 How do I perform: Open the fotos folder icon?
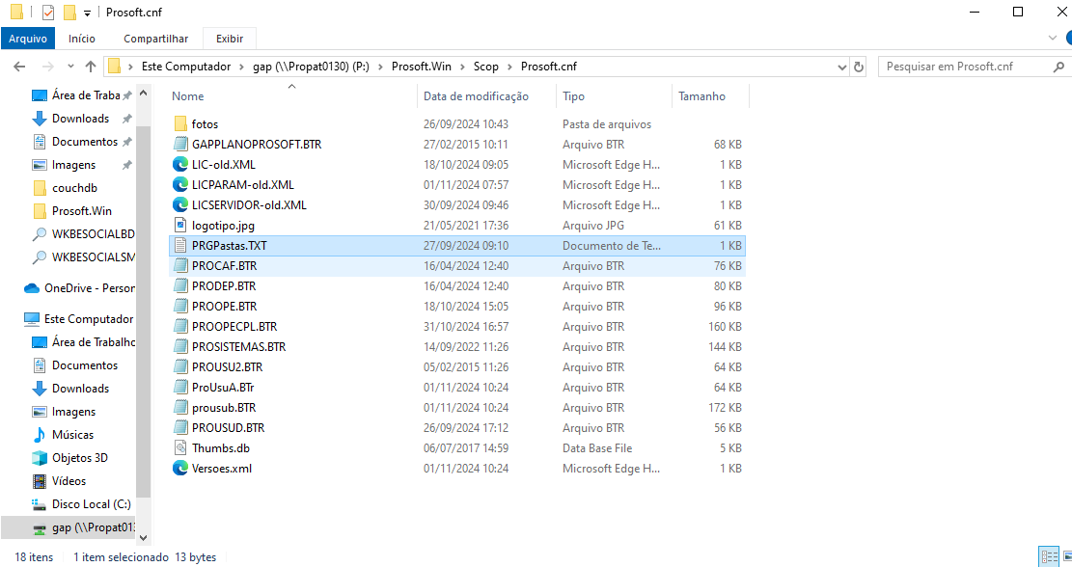[x=180, y=123]
